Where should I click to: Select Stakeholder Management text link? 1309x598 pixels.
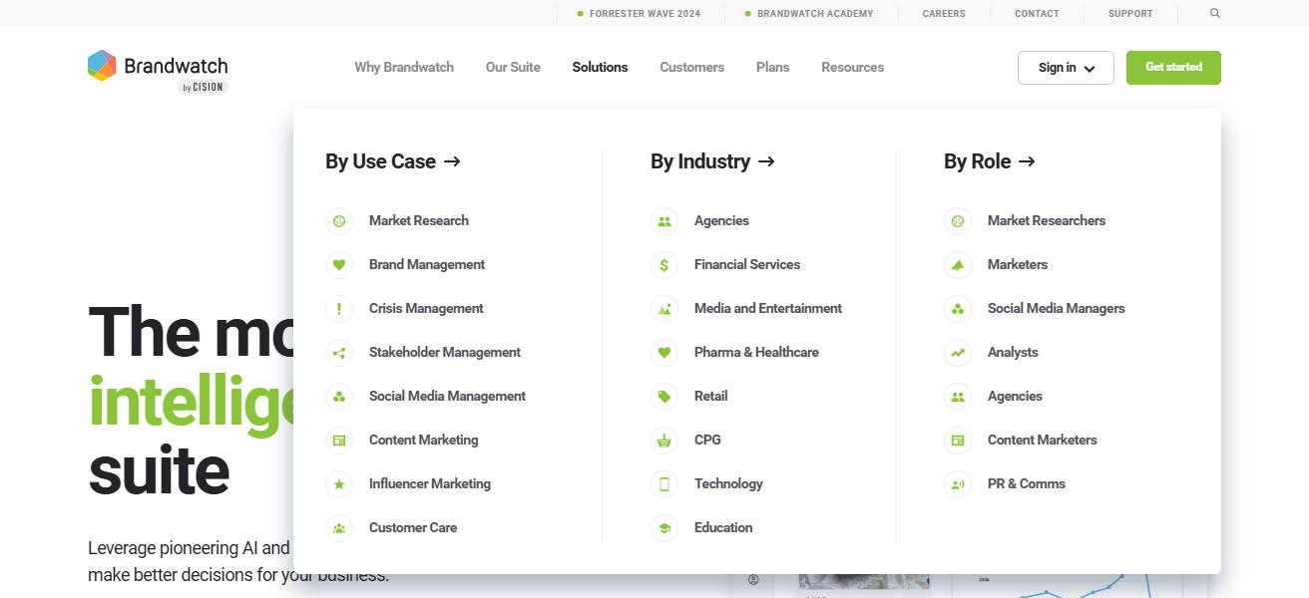445,353
